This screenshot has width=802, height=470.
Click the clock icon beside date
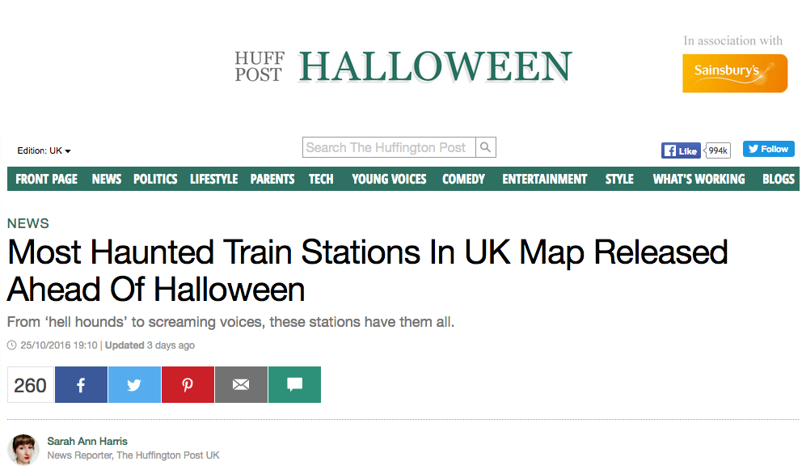click(12, 345)
